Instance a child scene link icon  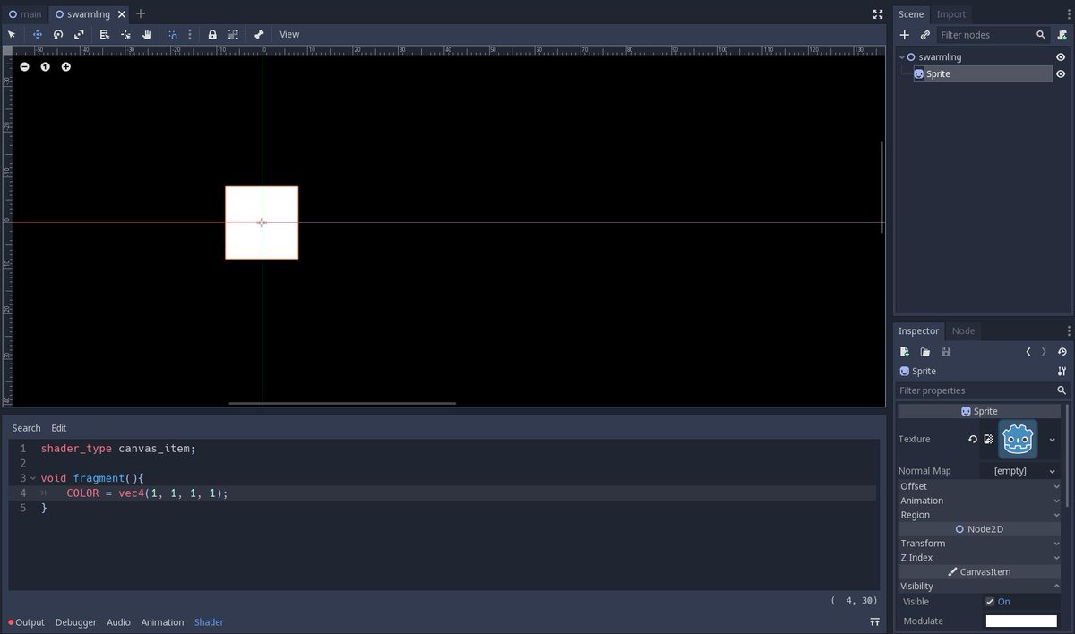925,35
